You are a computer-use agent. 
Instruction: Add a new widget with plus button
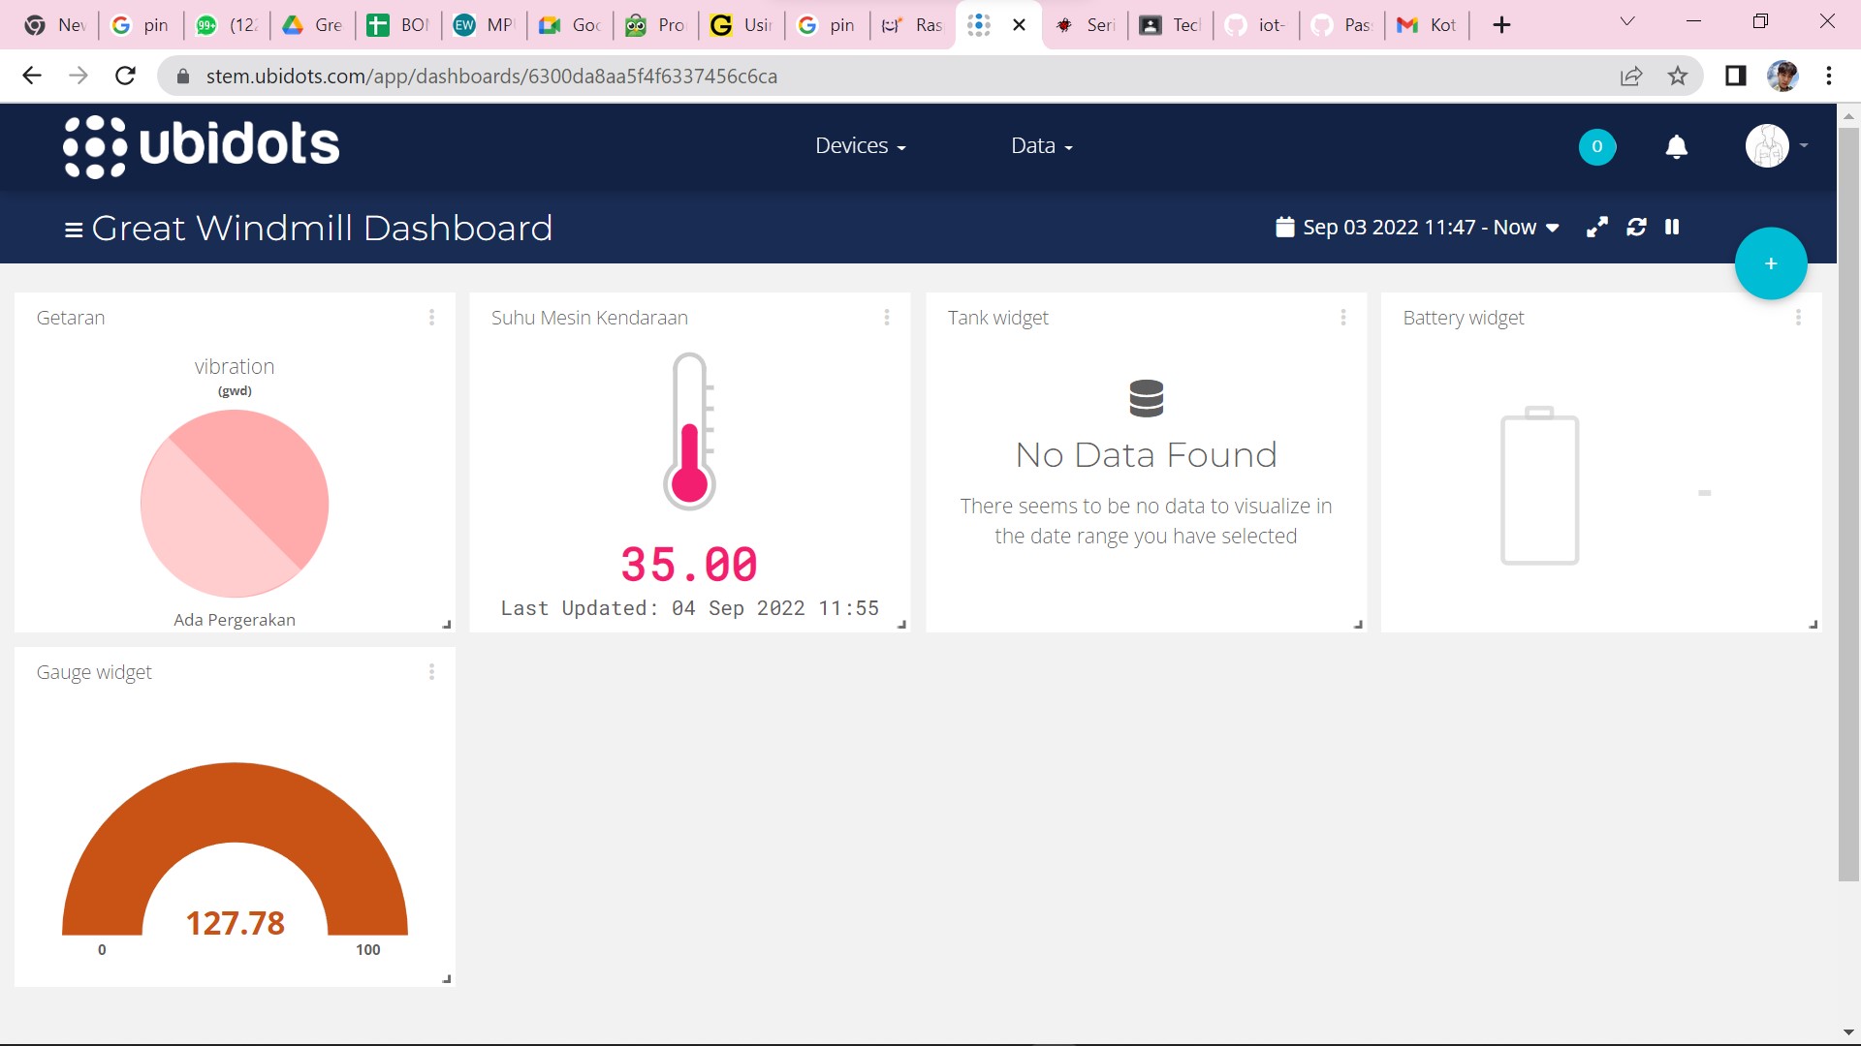tap(1770, 263)
